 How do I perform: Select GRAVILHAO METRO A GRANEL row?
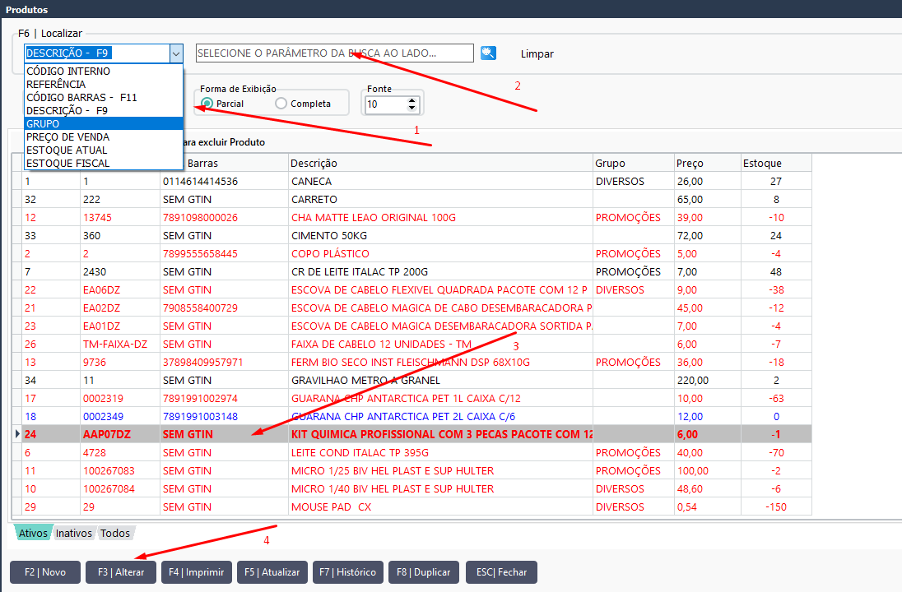(411, 381)
